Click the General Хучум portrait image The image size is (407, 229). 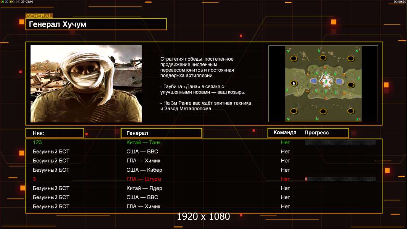86,84
